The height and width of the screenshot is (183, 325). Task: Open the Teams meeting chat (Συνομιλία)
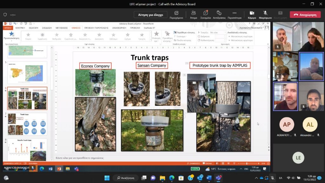(206, 15)
